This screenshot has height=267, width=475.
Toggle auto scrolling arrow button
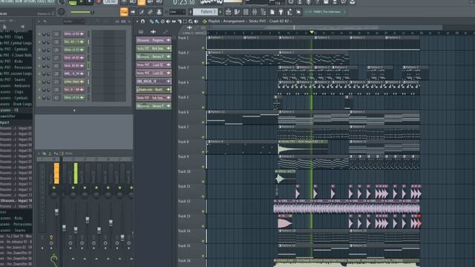click(x=133, y=12)
